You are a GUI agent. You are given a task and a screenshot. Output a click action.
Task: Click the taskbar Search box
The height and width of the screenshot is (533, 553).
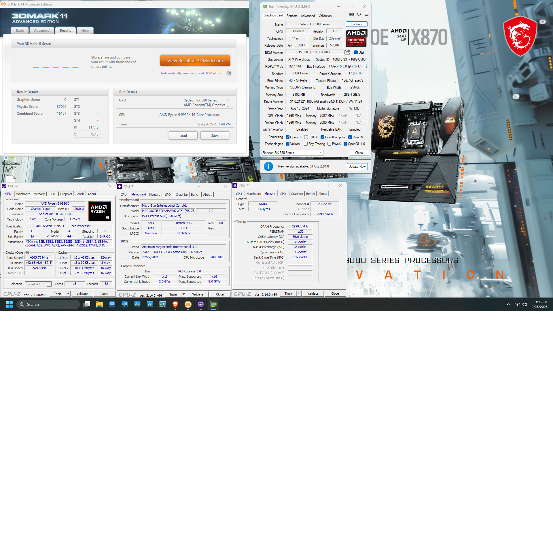48,304
